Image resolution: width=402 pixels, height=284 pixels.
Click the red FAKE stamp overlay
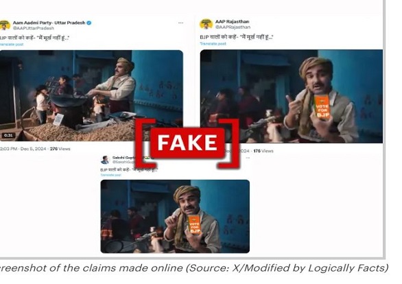click(x=188, y=143)
